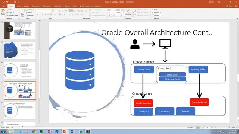This screenshot has width=239, height=134.
Task: Switch to Slide Sorter view
Action: coord(202,128)
